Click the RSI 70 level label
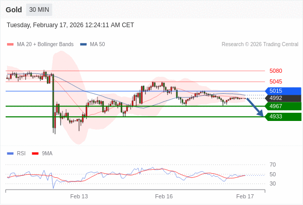This screenshot has height=205, width=303. pyautogui.click(x=273, y=165)
